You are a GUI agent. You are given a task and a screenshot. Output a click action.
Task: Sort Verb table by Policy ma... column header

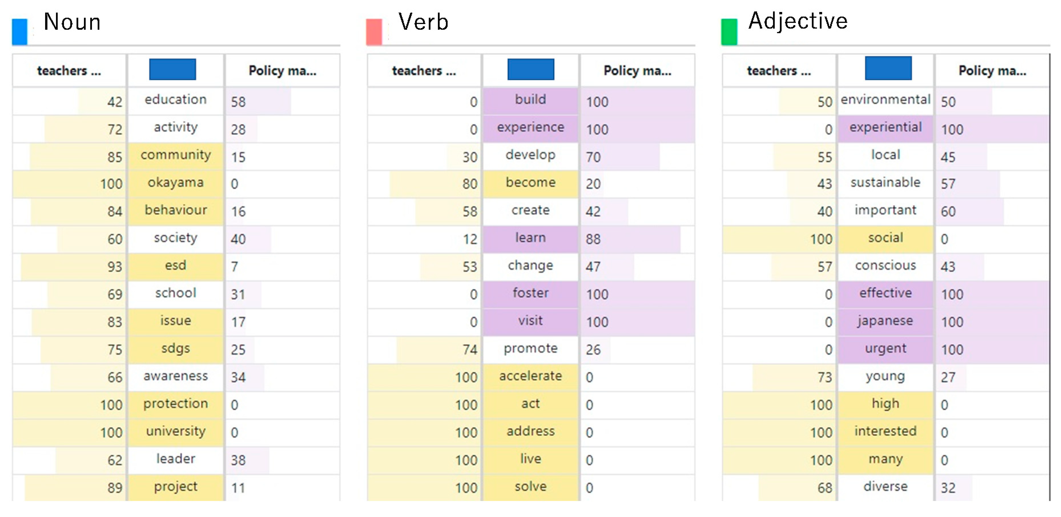[637, 71]
